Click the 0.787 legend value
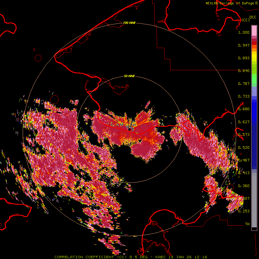 (x=244, y=83)
